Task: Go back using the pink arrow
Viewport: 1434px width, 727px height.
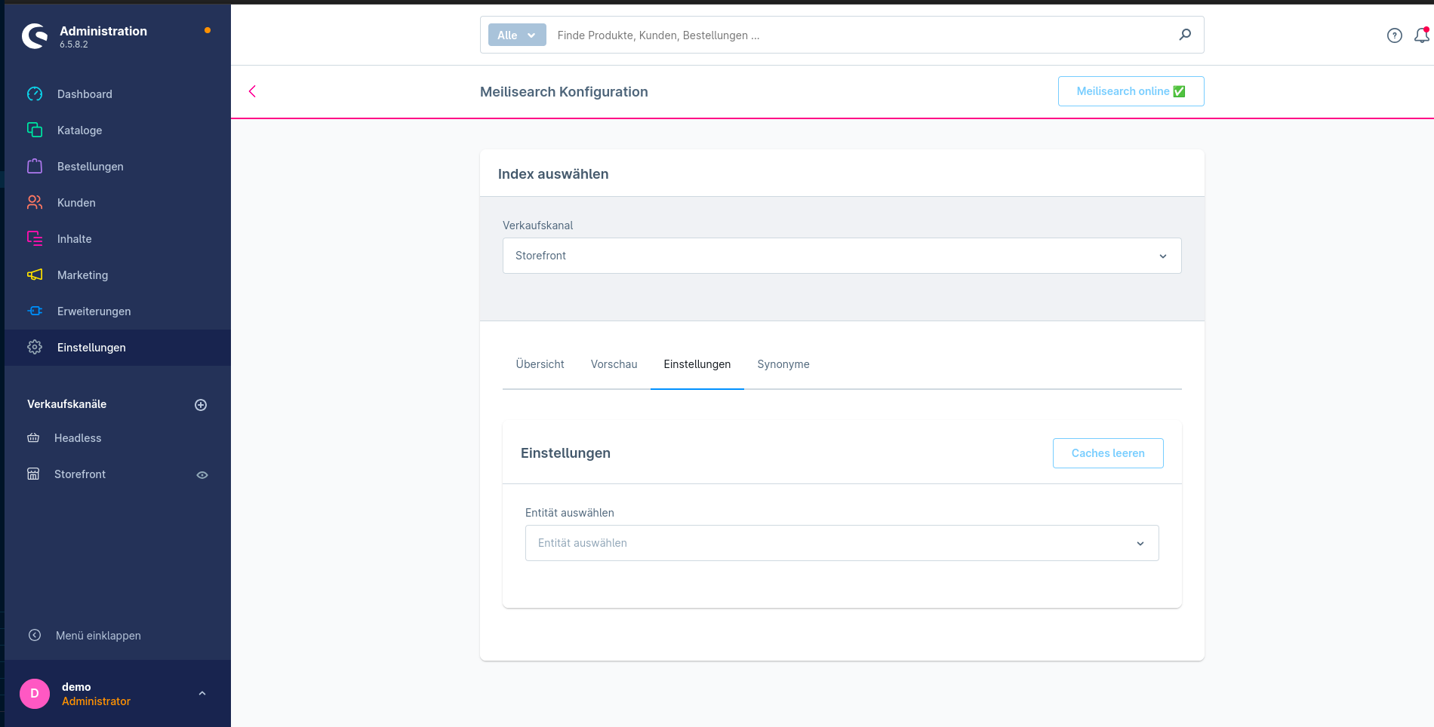Action: pos(252,91)
